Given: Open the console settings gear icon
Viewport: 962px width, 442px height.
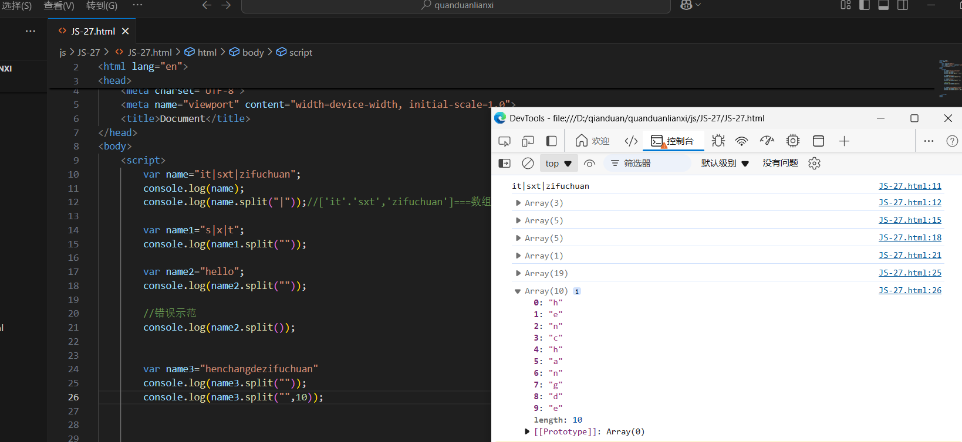Looking at the screenshot, I should [814, 164].
